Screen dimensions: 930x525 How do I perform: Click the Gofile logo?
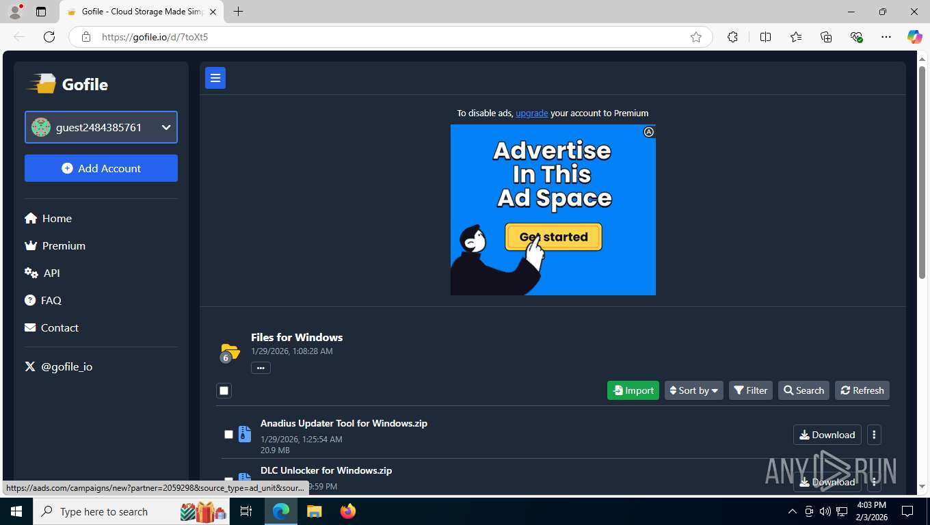[67, 84]
